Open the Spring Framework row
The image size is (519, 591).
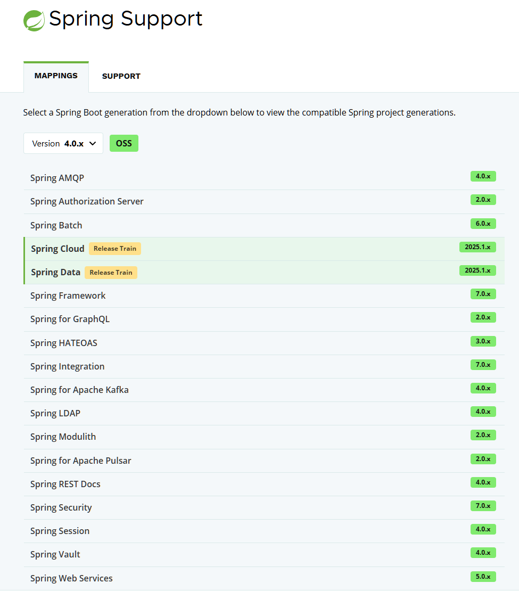(264, 296)
